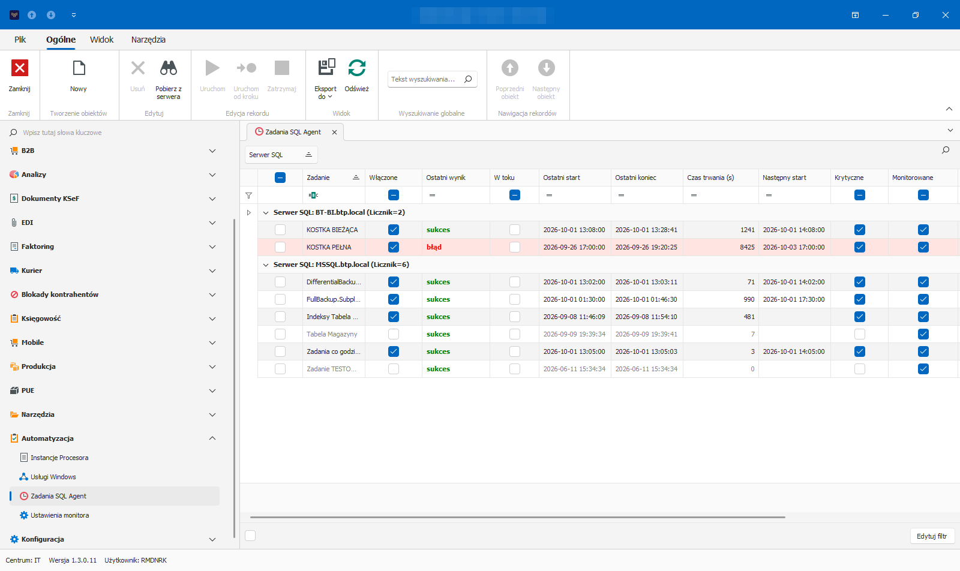Open Ustawienia monitora in sidebar
This screenshot has height=571, width=960.
tap(59, 515)
